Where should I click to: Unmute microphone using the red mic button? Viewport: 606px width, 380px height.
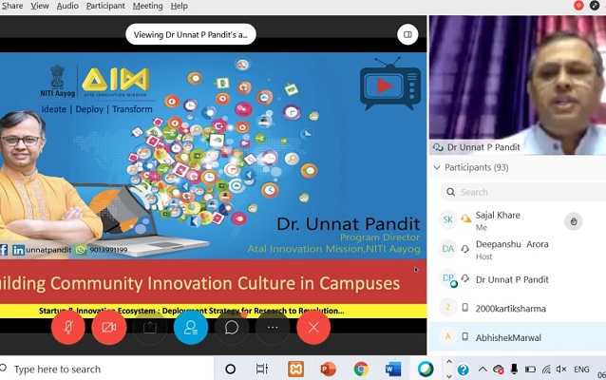68,328
